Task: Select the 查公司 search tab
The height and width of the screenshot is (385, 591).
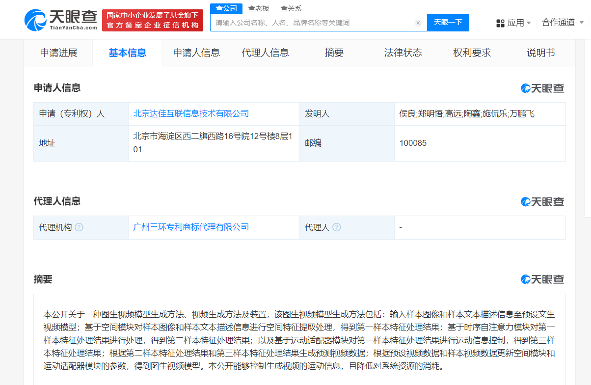Action: pos(226,8)
